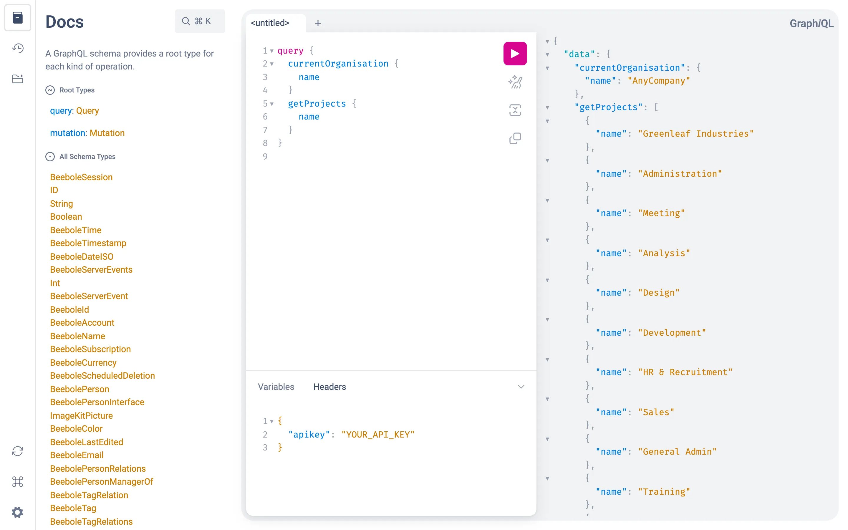848x530 pixels.
Task: Open the GraphiQL Explorer plugin icon
Action: pos(18,79)
